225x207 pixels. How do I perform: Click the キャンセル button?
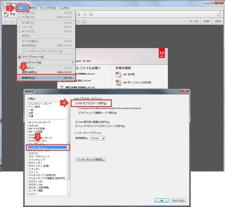(x=178, y=200)
